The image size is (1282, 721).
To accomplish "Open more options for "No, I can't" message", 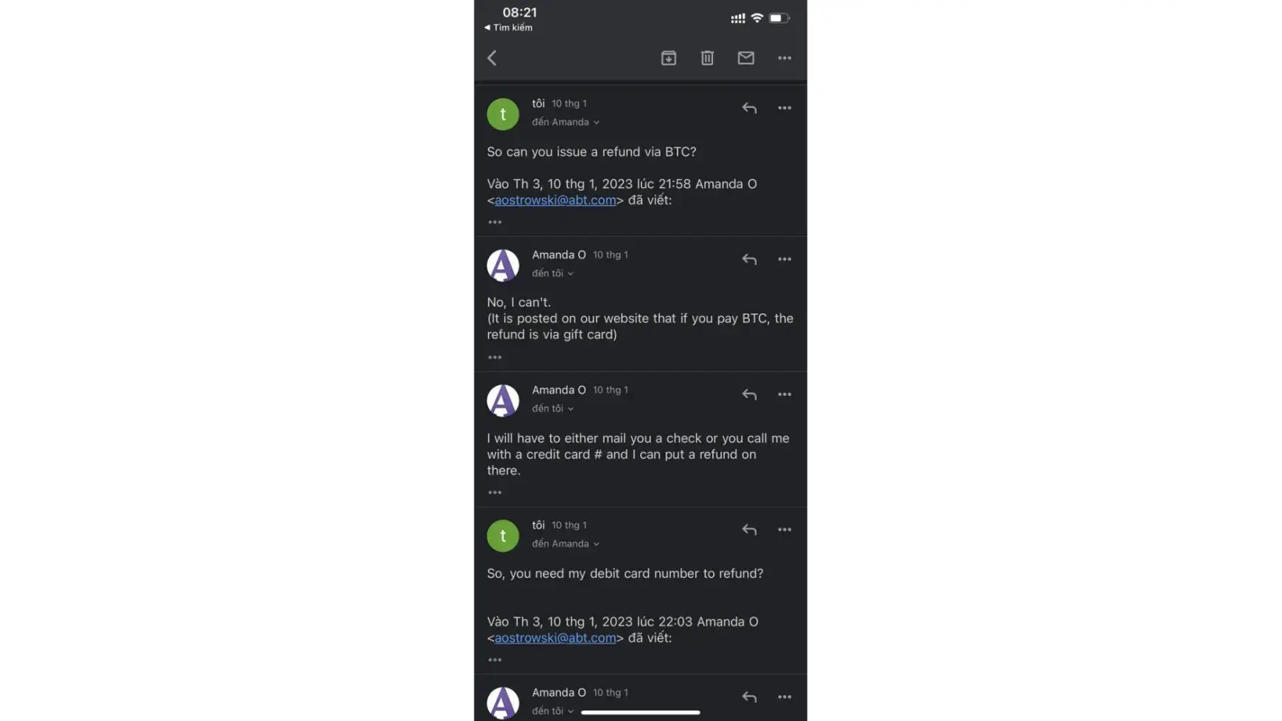I will 784,260.
